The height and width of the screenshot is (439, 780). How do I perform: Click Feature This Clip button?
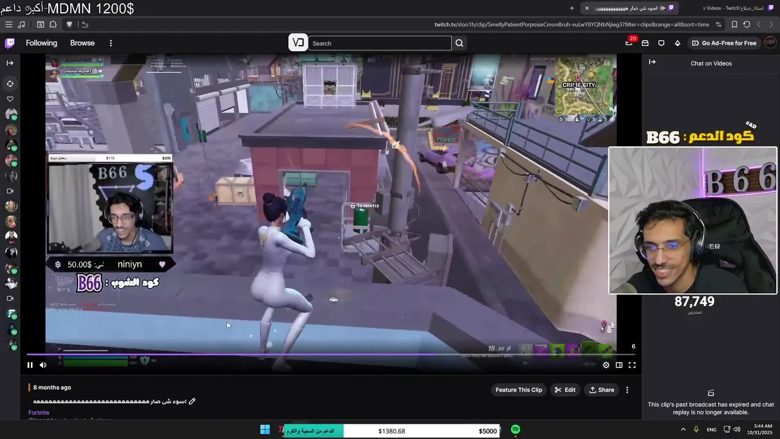point(519,390)
